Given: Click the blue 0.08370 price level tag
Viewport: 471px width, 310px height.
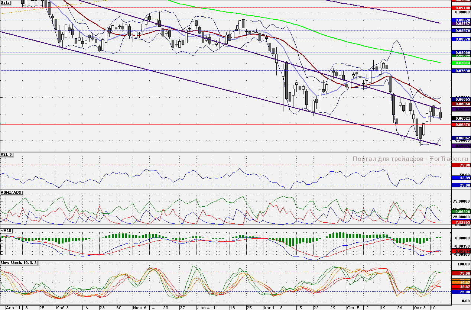Looking at the screenshot, I should 461,39.
